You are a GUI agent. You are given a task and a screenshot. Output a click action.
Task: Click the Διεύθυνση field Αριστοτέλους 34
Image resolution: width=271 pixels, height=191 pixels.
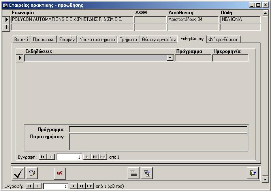[x=193, y=19]
